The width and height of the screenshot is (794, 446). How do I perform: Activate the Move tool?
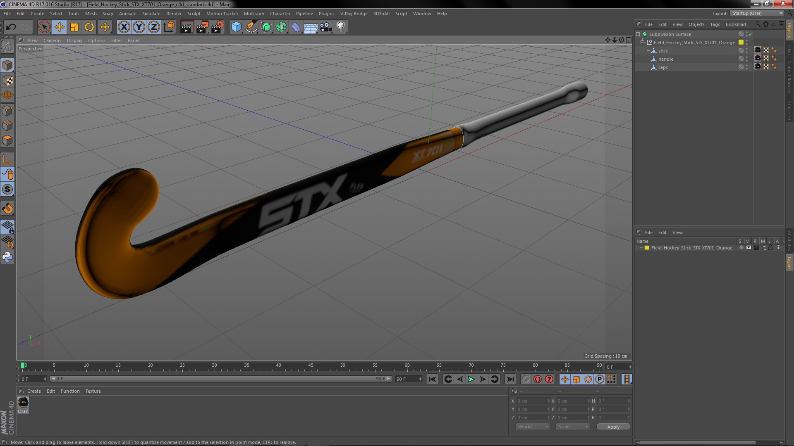click(59, 27)
